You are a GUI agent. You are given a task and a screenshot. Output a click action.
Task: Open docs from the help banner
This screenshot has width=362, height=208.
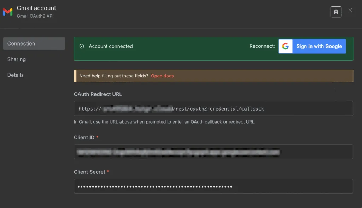coord(163,76)
